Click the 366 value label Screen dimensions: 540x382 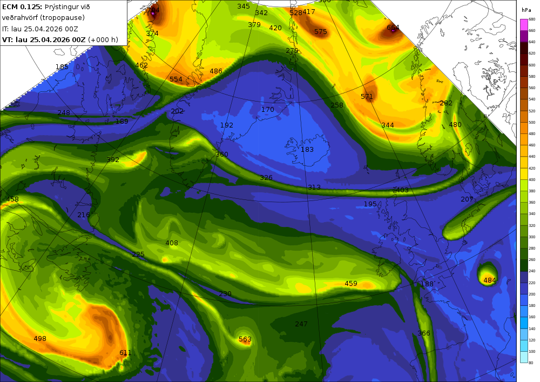424,333
